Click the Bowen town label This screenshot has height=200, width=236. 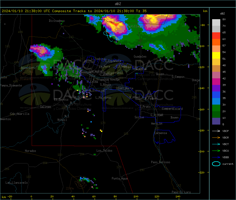(x=175, y=117)
